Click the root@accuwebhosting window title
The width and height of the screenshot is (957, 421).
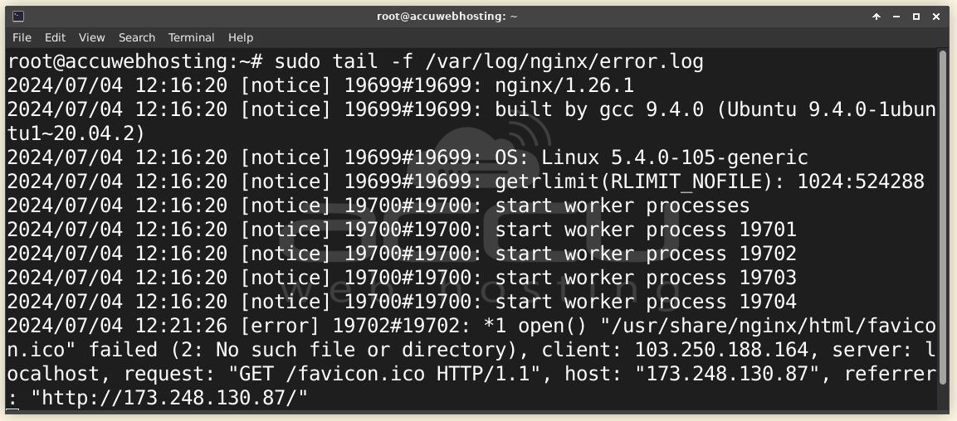coord(447,17)
